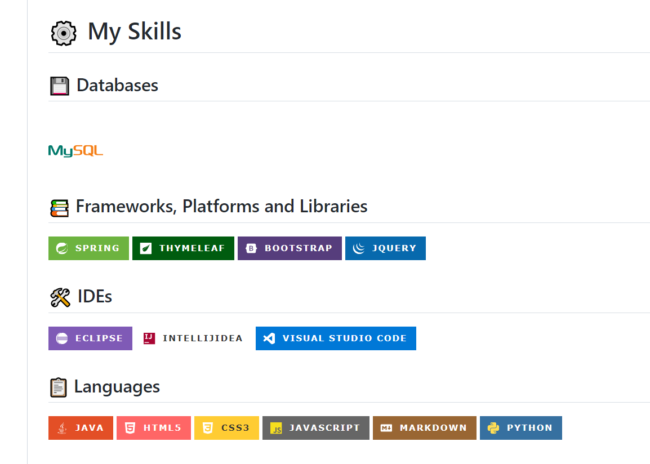The width and height of the screenshot is (650, 464).
Task: Click the IntelliJ IDEA badge
Action: pos(194,338)
